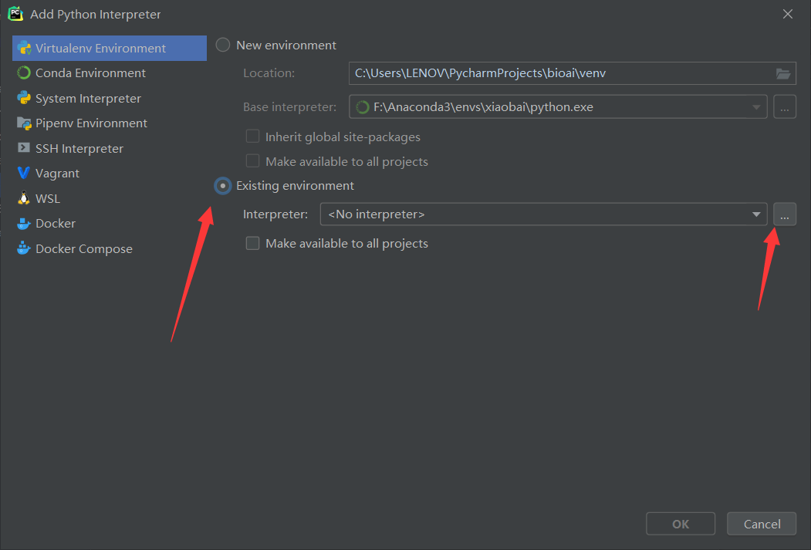Select Vagrant in sidebar
This screenshot has height=550, width=811.
(x=110, y=173)
